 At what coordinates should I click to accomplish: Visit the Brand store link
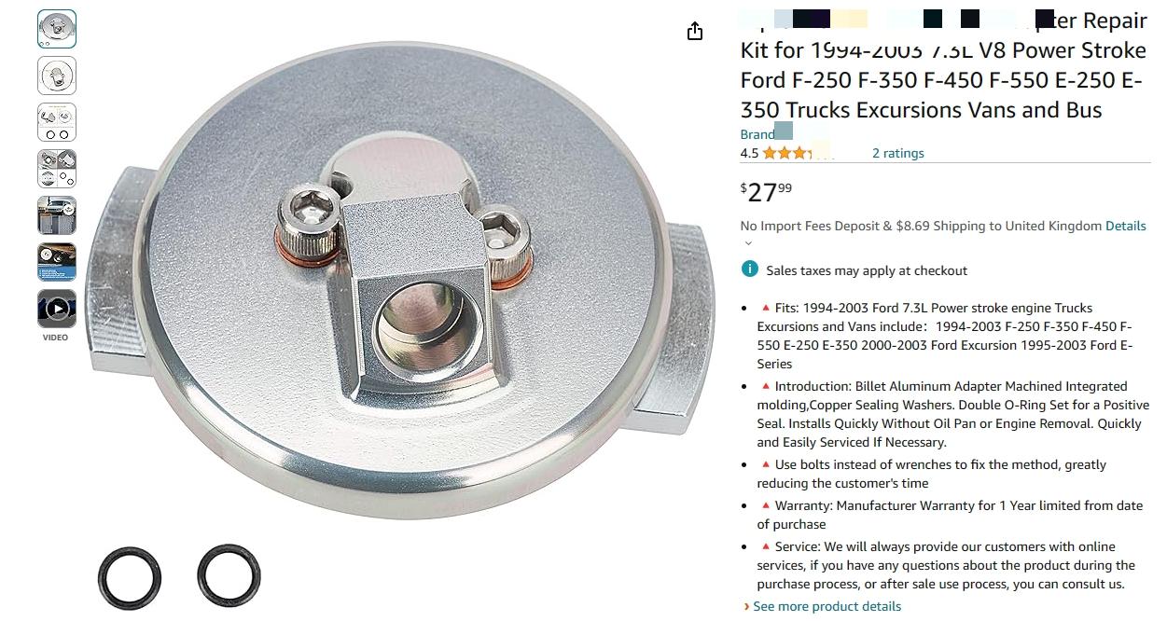coord(767,133)
